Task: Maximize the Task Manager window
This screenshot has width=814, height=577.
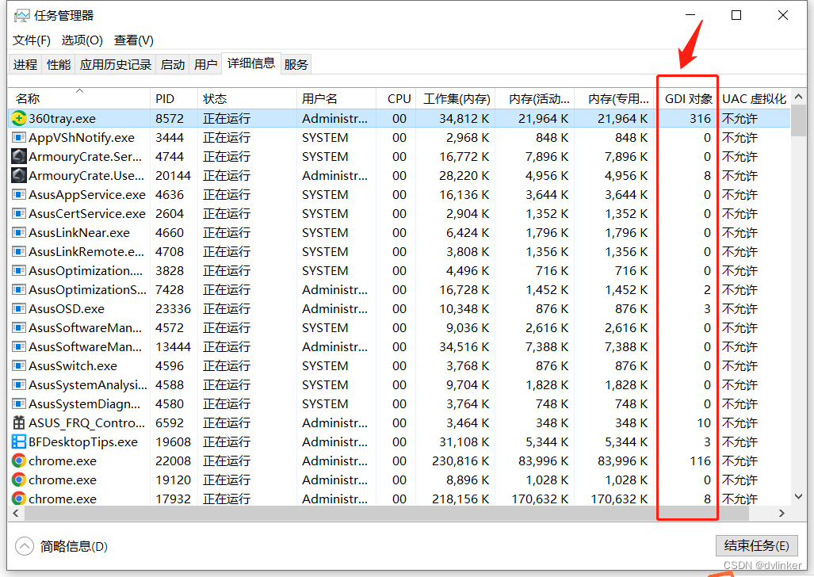Action: click(736, 16)
